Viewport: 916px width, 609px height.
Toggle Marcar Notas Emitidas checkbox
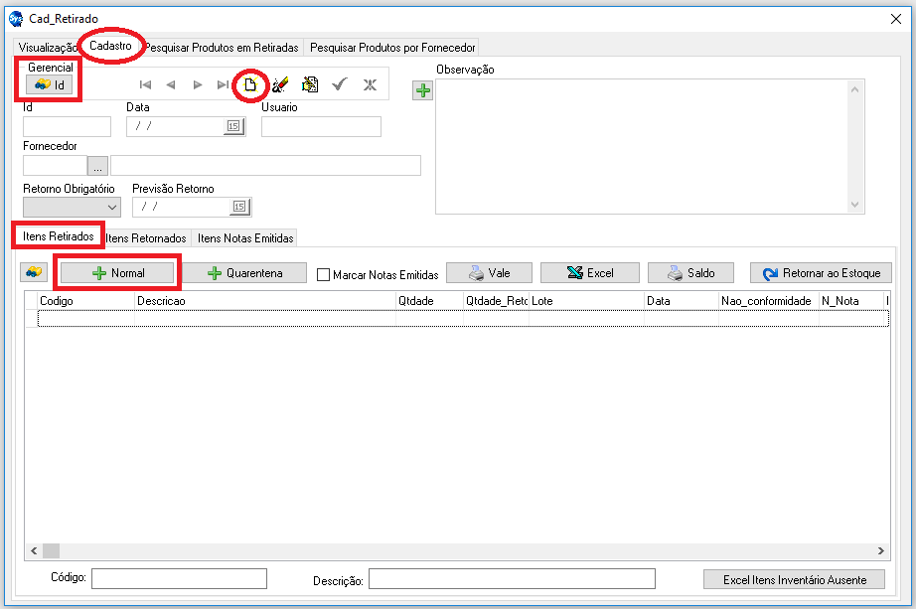324,274
